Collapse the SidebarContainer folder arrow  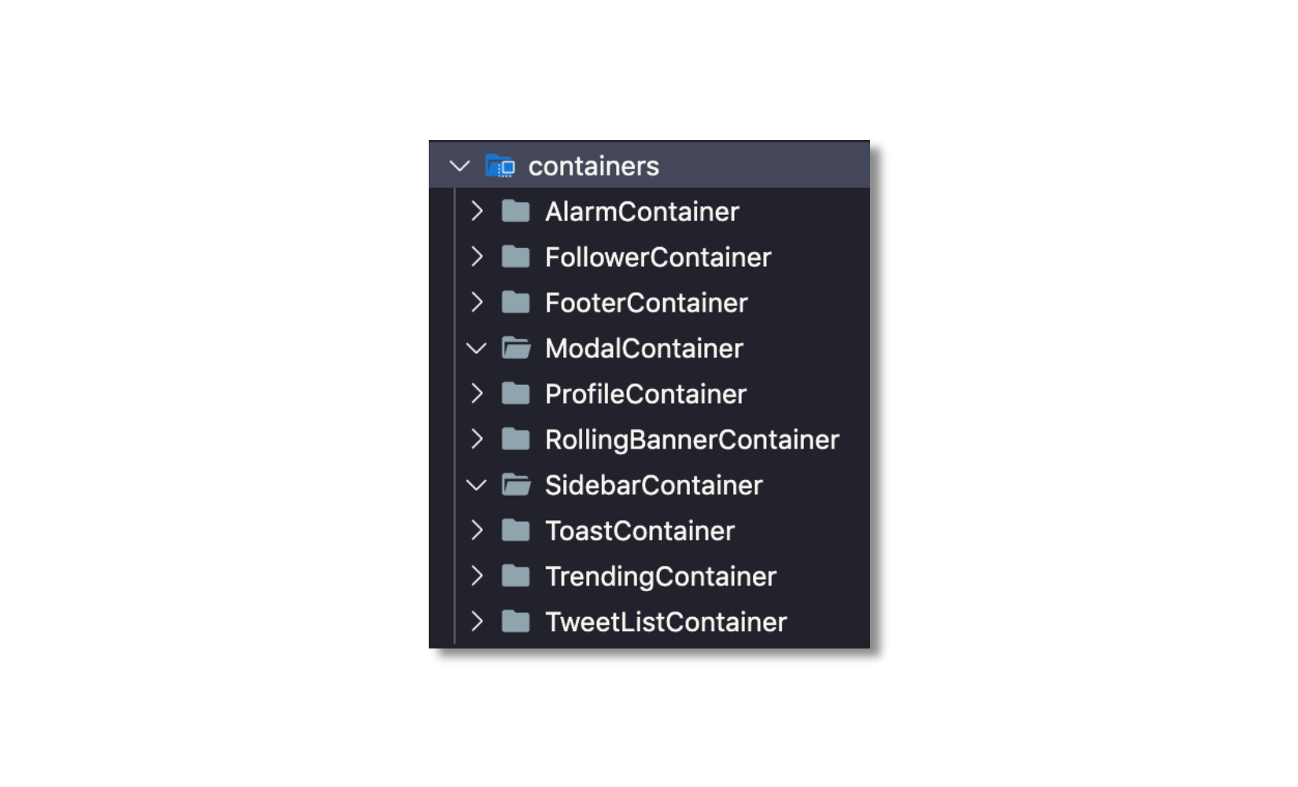[477, 485]
